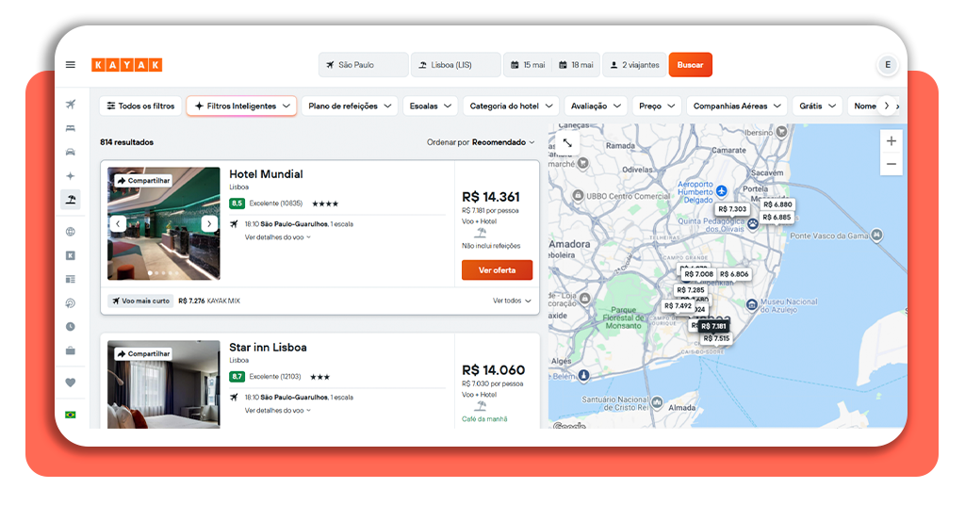Open Trips from the sidebar briefcase icon
The width and height of the screenshot is (965, 505).
(x=71, y=350)
